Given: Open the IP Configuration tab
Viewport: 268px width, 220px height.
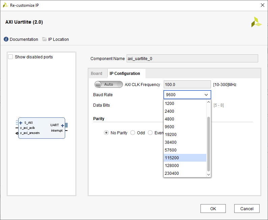Looking at the screenshot, I should tap(125, 74).
